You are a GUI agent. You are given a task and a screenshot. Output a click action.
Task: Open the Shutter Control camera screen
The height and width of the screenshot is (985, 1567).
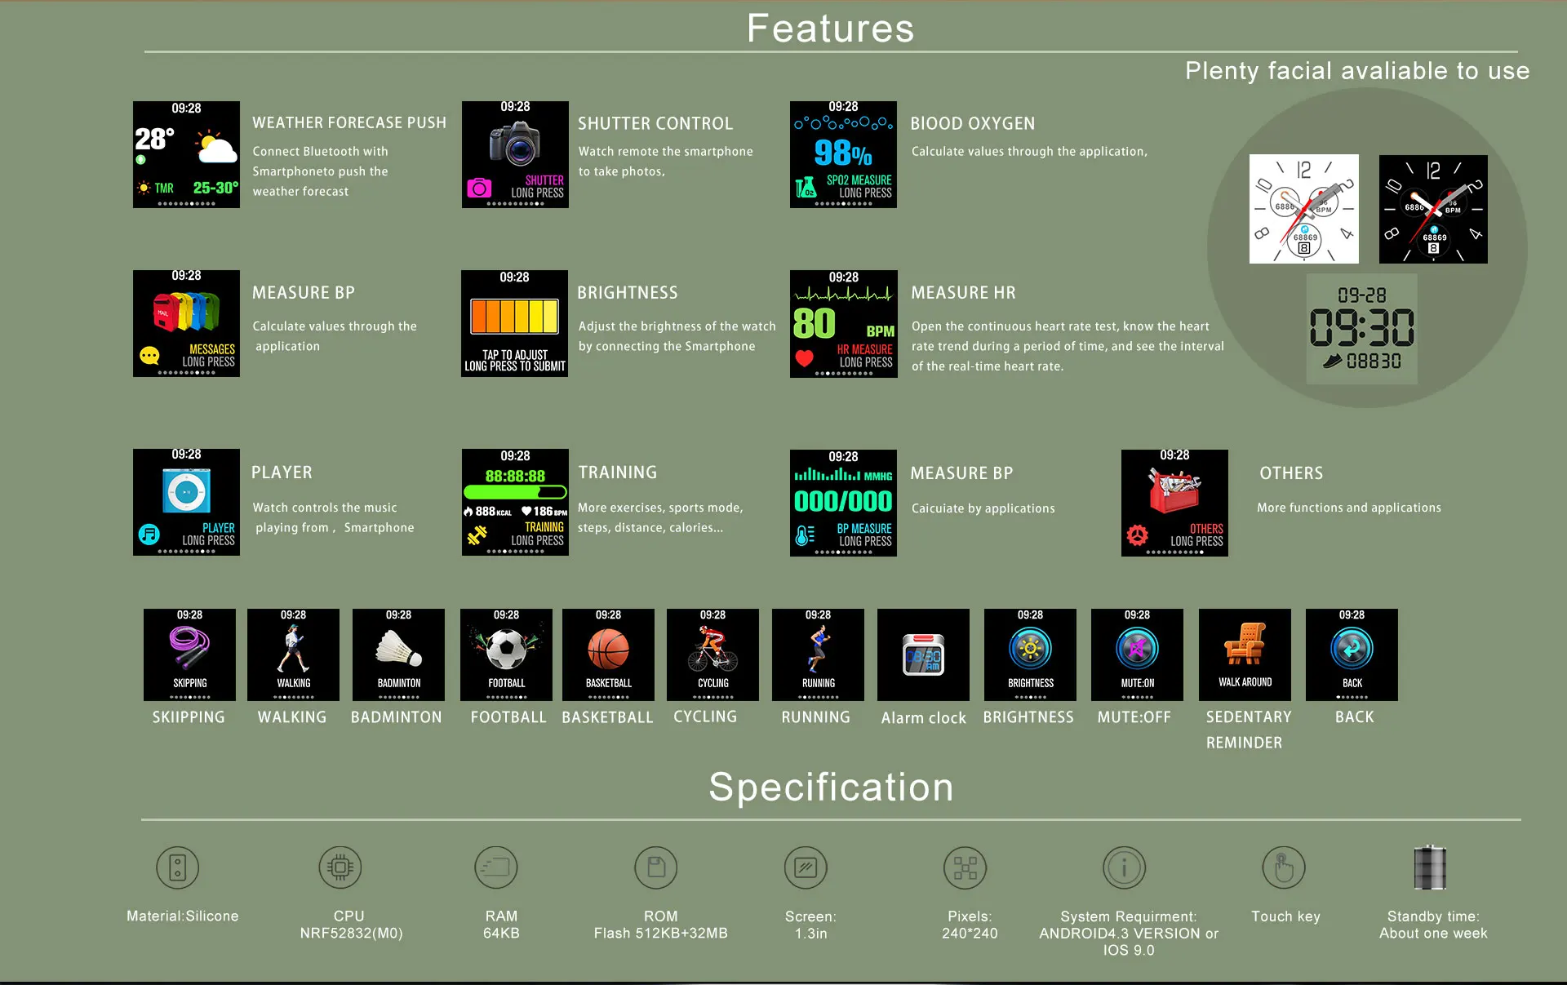click(515, 154)
